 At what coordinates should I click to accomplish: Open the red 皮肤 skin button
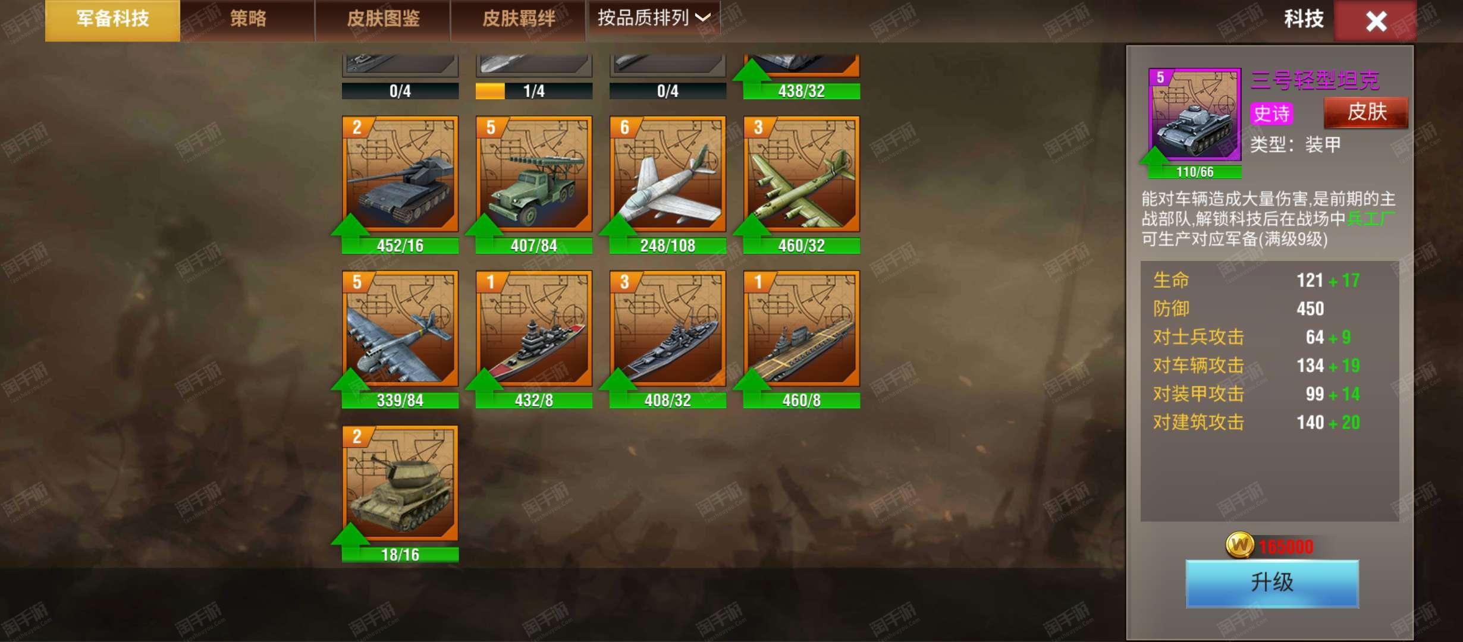[1366, 112]
